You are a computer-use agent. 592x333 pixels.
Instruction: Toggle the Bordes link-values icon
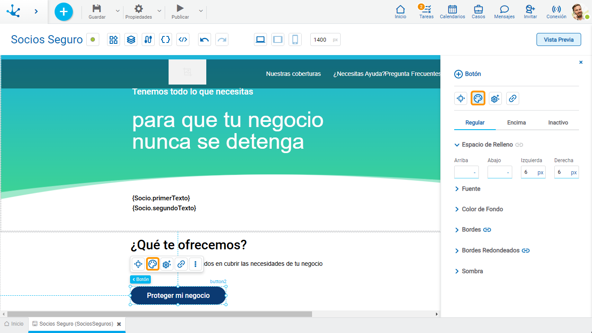pyautogui.click(x=487, y=230)
